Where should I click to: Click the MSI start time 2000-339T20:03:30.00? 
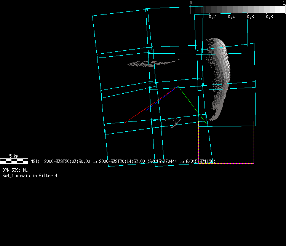[67, 161]
